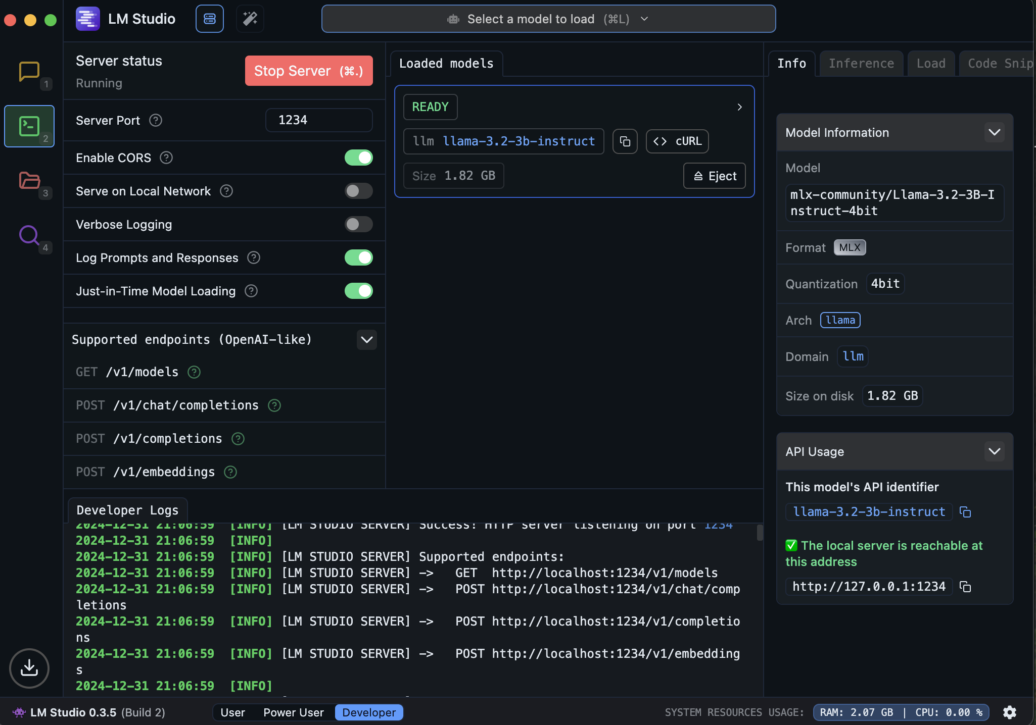
Task: Click the llm domain tag
Action: [853, 356]
